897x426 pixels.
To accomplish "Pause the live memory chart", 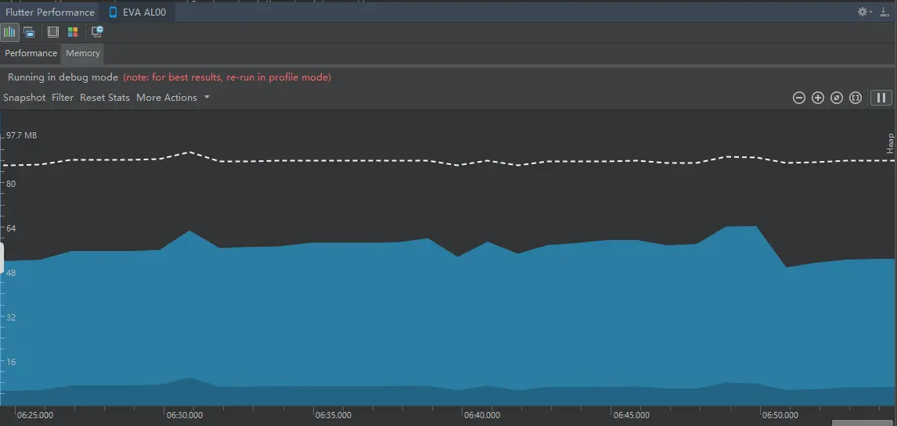I will [881, 98].
